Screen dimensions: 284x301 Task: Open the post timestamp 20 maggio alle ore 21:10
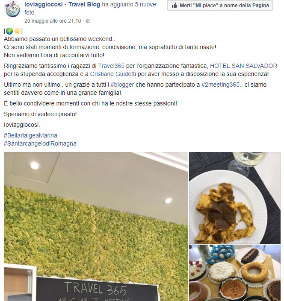[53, 21]
